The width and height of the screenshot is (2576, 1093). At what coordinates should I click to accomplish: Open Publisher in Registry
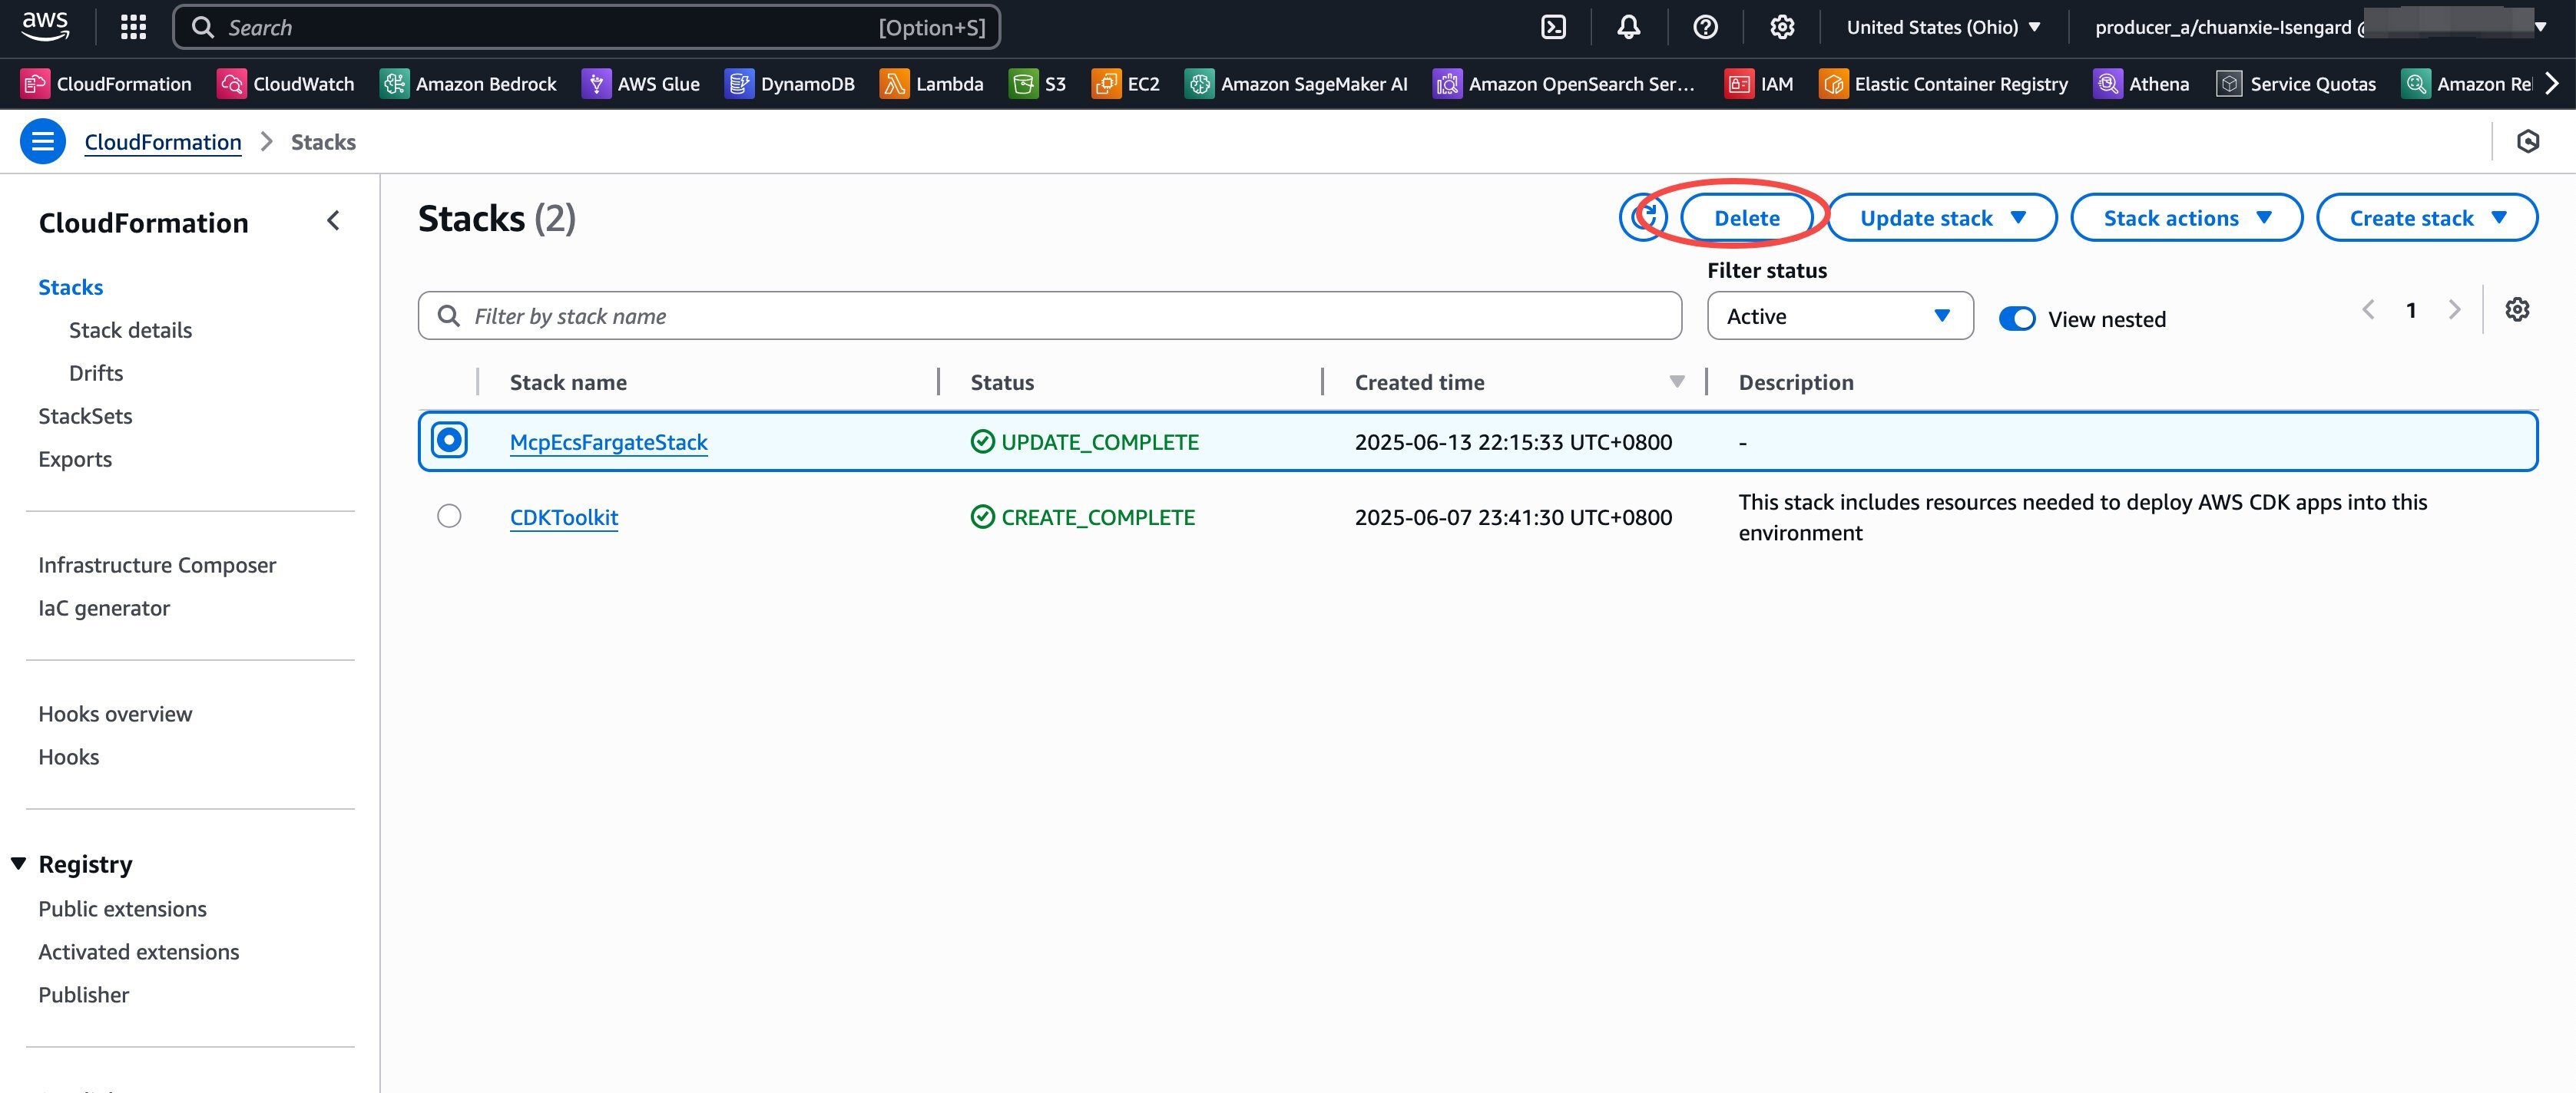point(84,995)
